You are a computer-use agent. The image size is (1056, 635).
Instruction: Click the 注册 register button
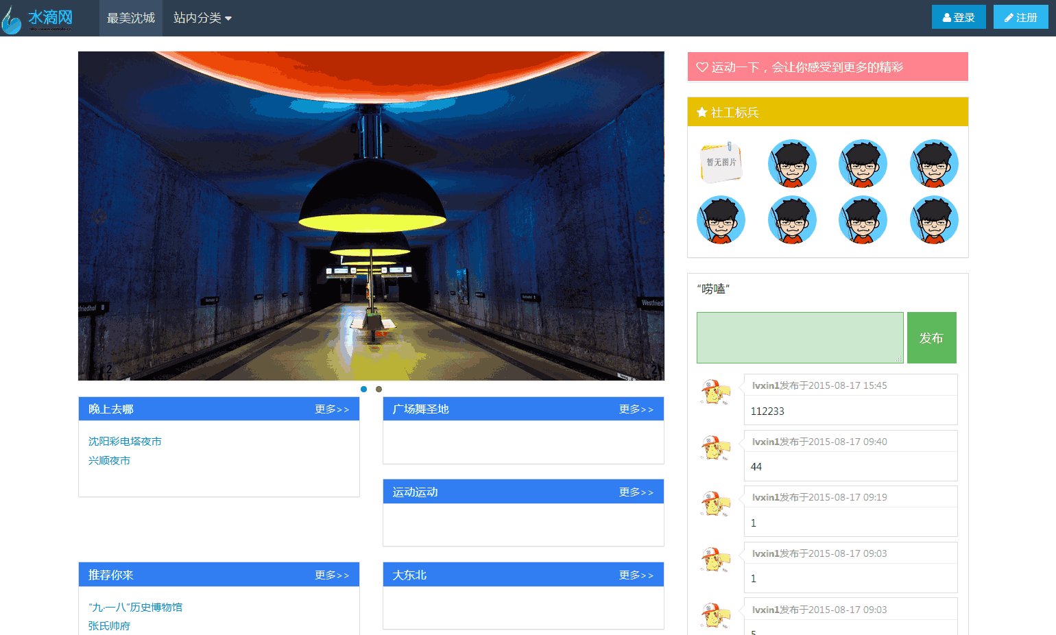pyautogui.click(x=1020, y=17)
